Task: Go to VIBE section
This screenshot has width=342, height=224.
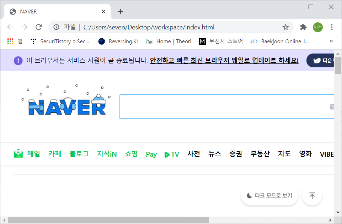Action: 327,154
